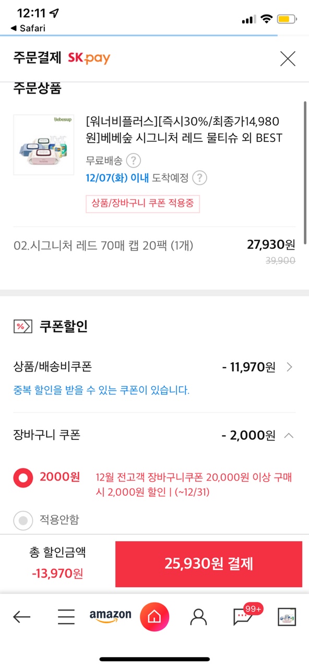Open the Amazon store icon

point(110,617)
